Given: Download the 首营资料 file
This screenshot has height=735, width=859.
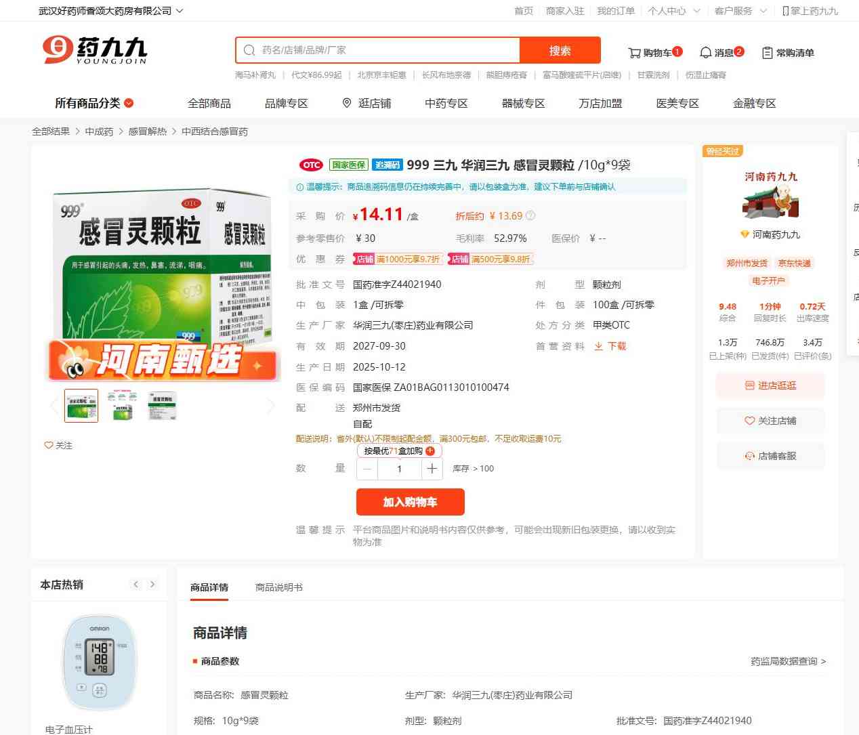Looking at the screenshot, I should click(x=610, y=346).
